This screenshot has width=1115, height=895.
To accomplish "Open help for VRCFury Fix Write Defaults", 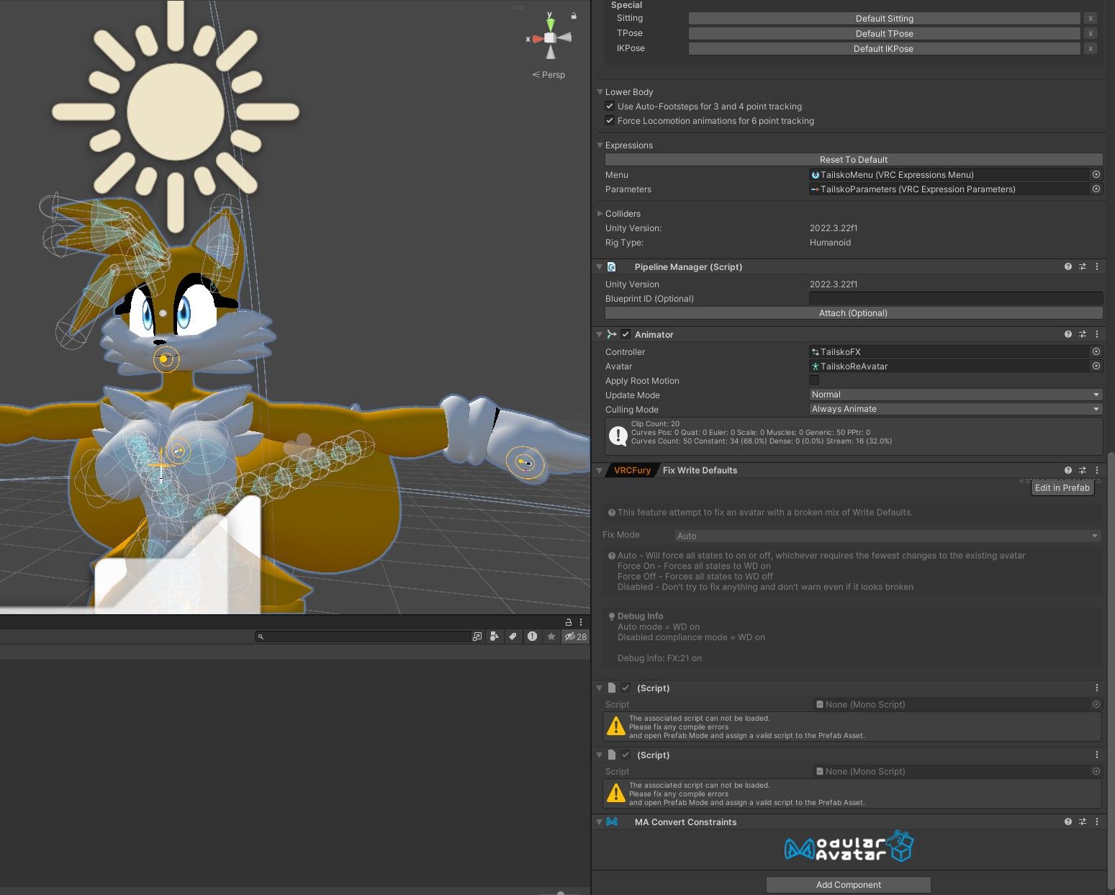I will pos(1068,470).
